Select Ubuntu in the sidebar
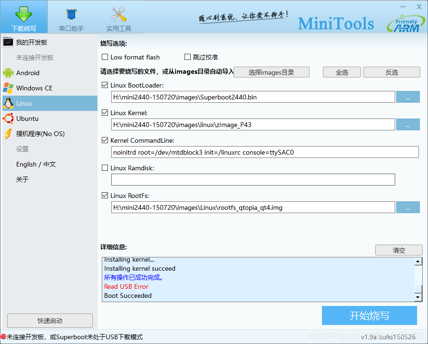The image size is (428, 344). pos(49,119)
